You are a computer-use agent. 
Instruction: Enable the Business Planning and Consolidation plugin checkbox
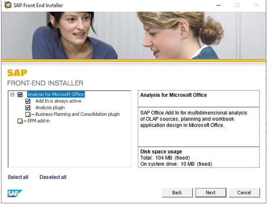pos(28,115)
